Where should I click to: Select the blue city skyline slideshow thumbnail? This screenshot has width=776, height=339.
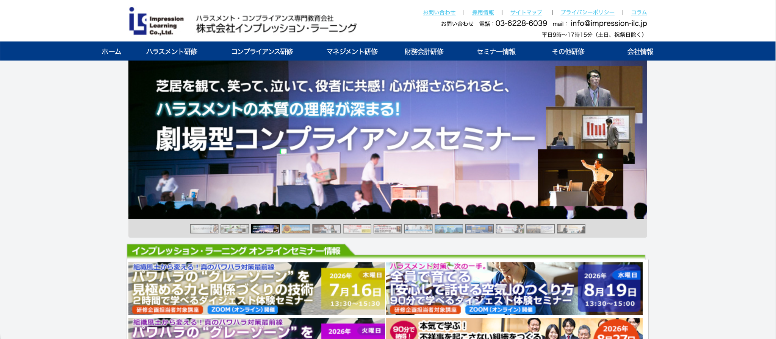(449, 229)
